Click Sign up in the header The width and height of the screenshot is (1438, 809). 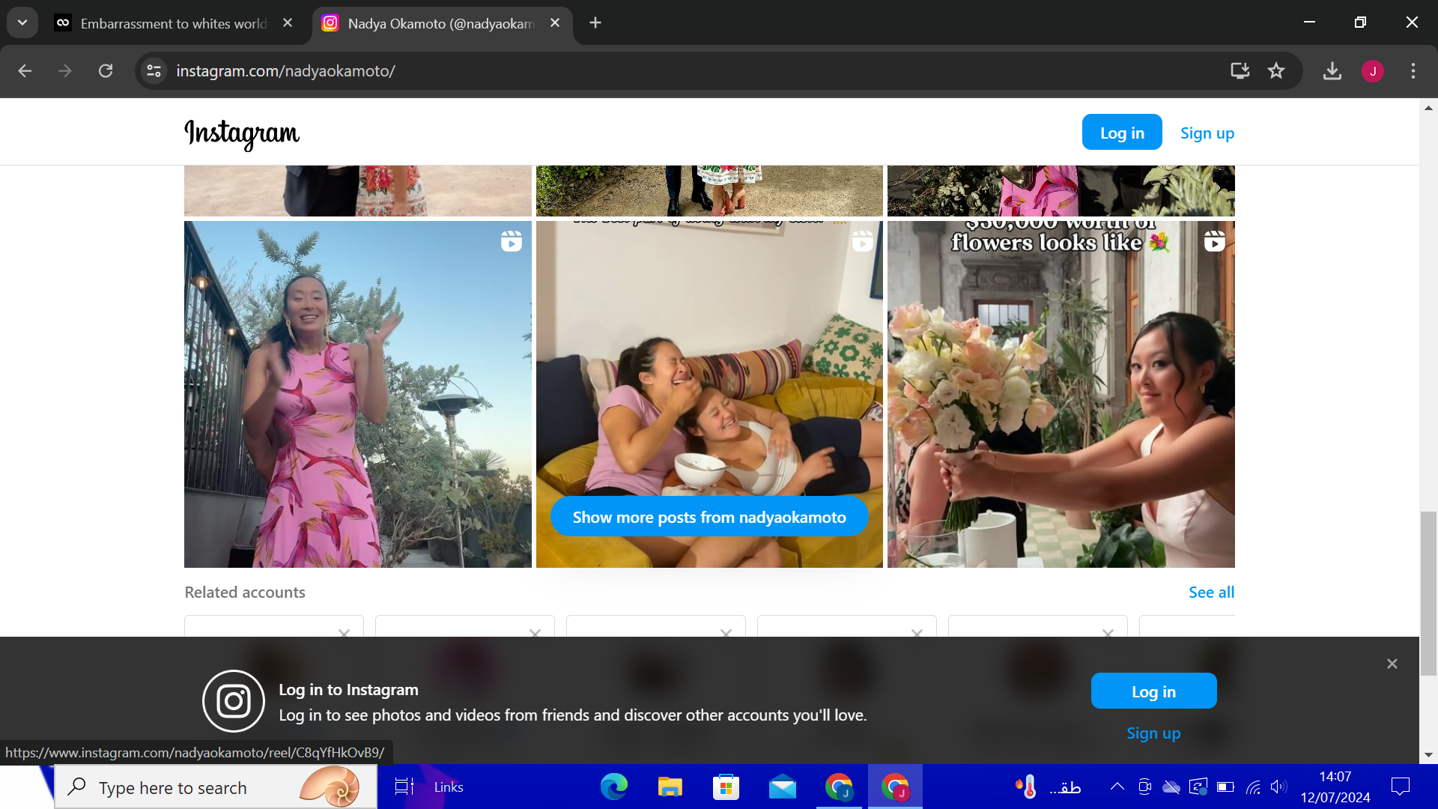coord(1207,133)
